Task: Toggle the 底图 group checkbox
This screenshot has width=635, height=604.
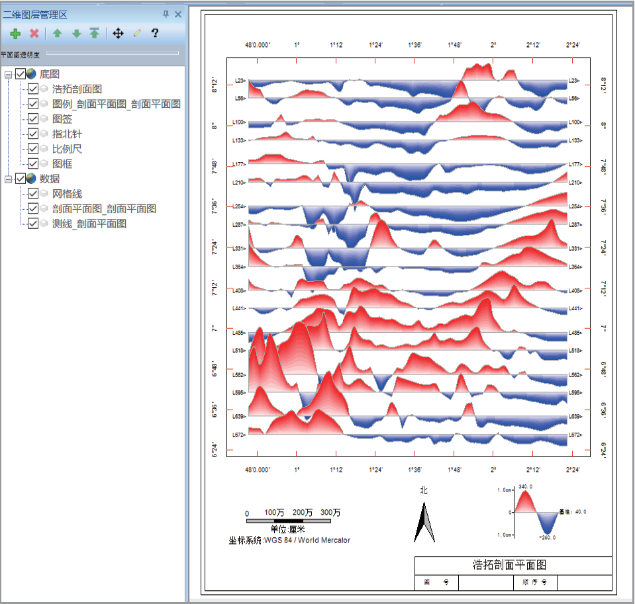Action: (x=21, y=74)
